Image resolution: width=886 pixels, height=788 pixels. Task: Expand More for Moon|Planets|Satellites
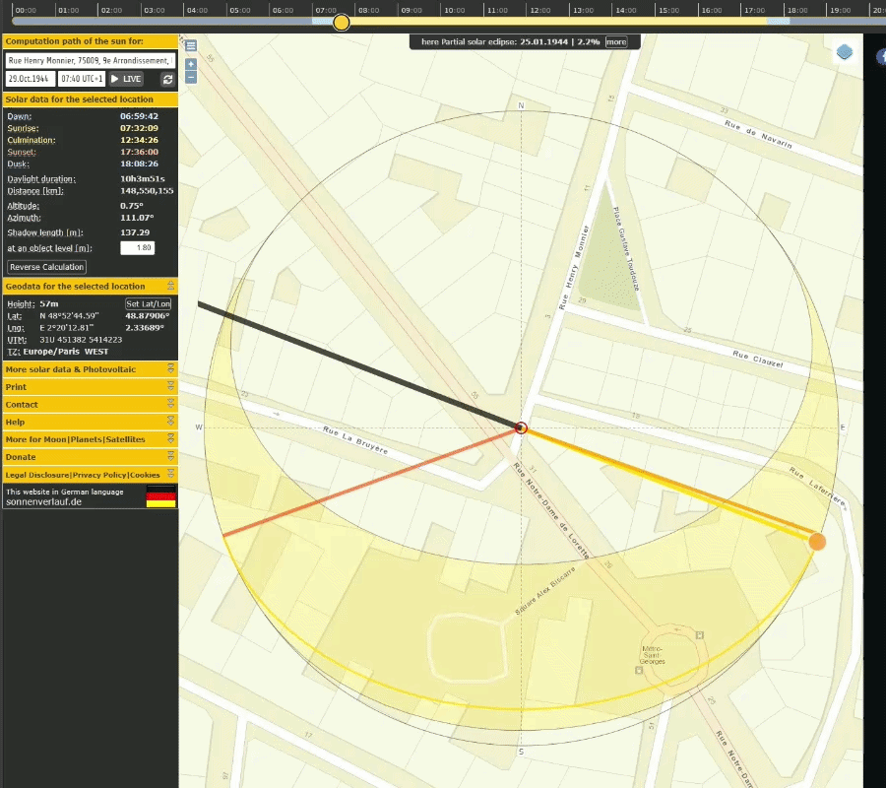click(170, 439)
